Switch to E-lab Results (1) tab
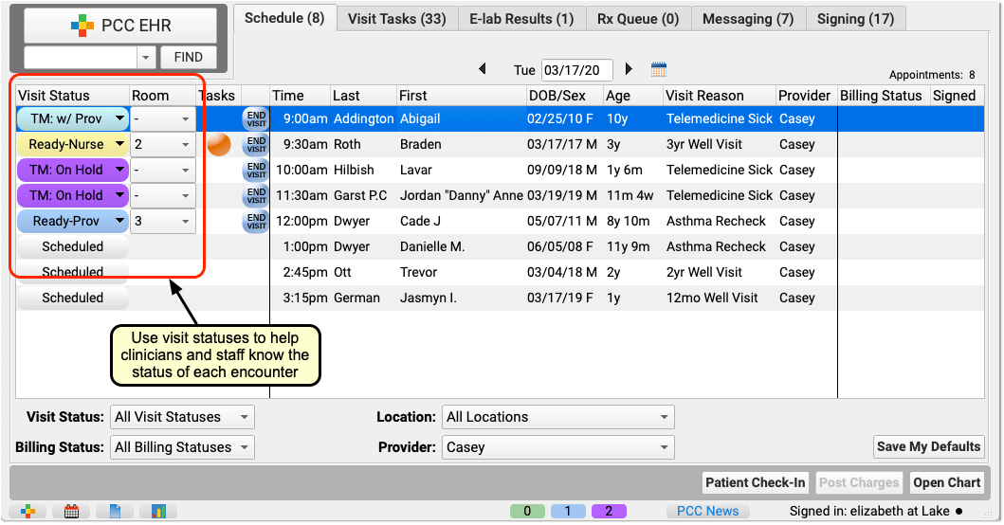 pyautogui.click(x=521, y=19)
